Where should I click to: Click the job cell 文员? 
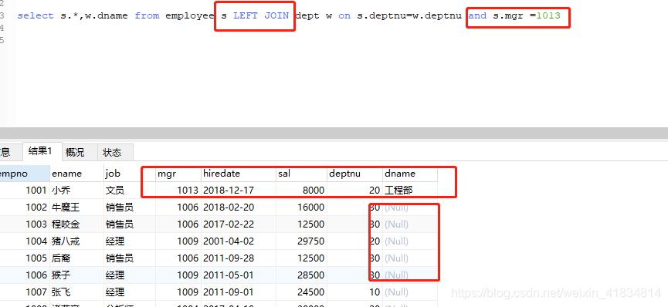[x=130, y=191]
